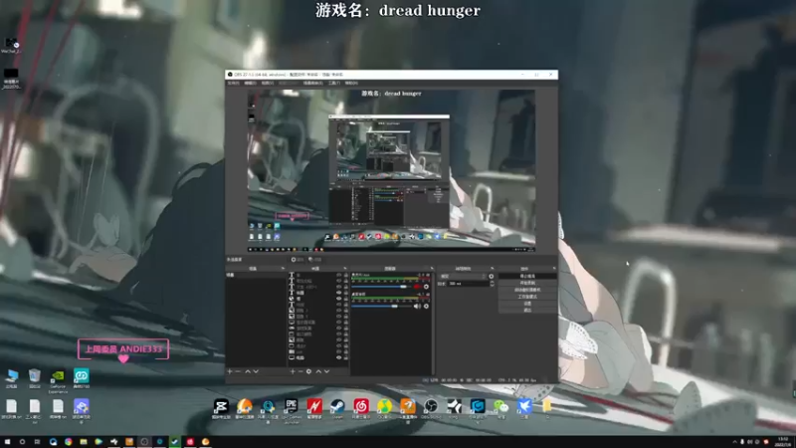Open the OBS Studio desktop shortcut
Screen dimensions: 796x448
point(431,406)
